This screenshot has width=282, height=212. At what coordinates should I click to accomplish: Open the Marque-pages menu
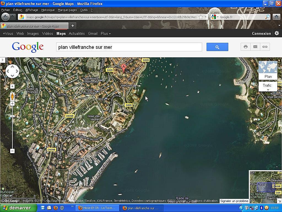pyautogui.click(x=67, y=10)
